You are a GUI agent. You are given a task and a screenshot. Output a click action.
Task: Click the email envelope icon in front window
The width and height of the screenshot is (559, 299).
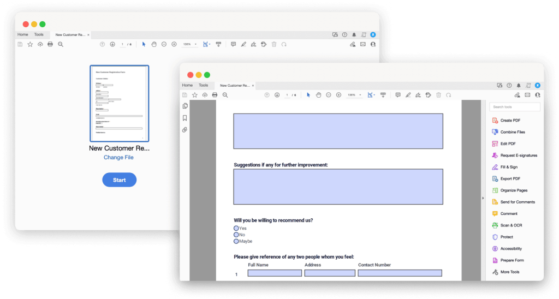coord(528,95)
